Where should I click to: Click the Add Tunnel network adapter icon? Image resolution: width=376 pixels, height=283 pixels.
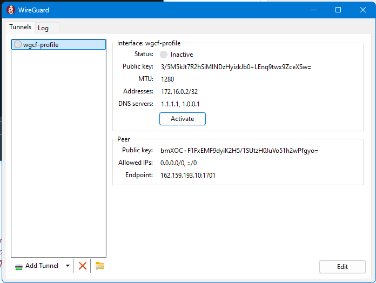coord(19,267)
